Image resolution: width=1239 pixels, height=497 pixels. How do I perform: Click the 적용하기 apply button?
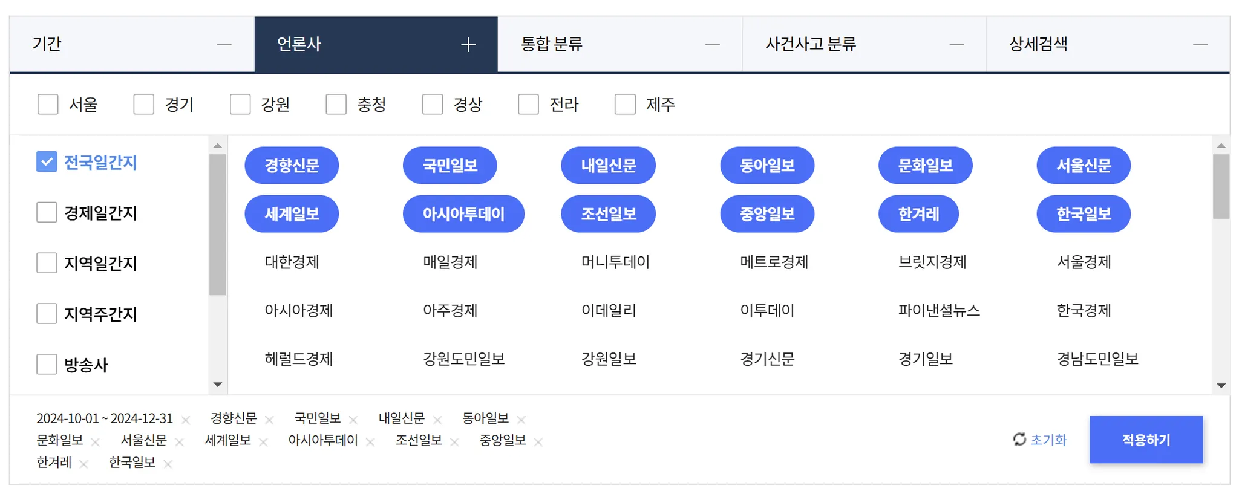[x=1146, y=440]
